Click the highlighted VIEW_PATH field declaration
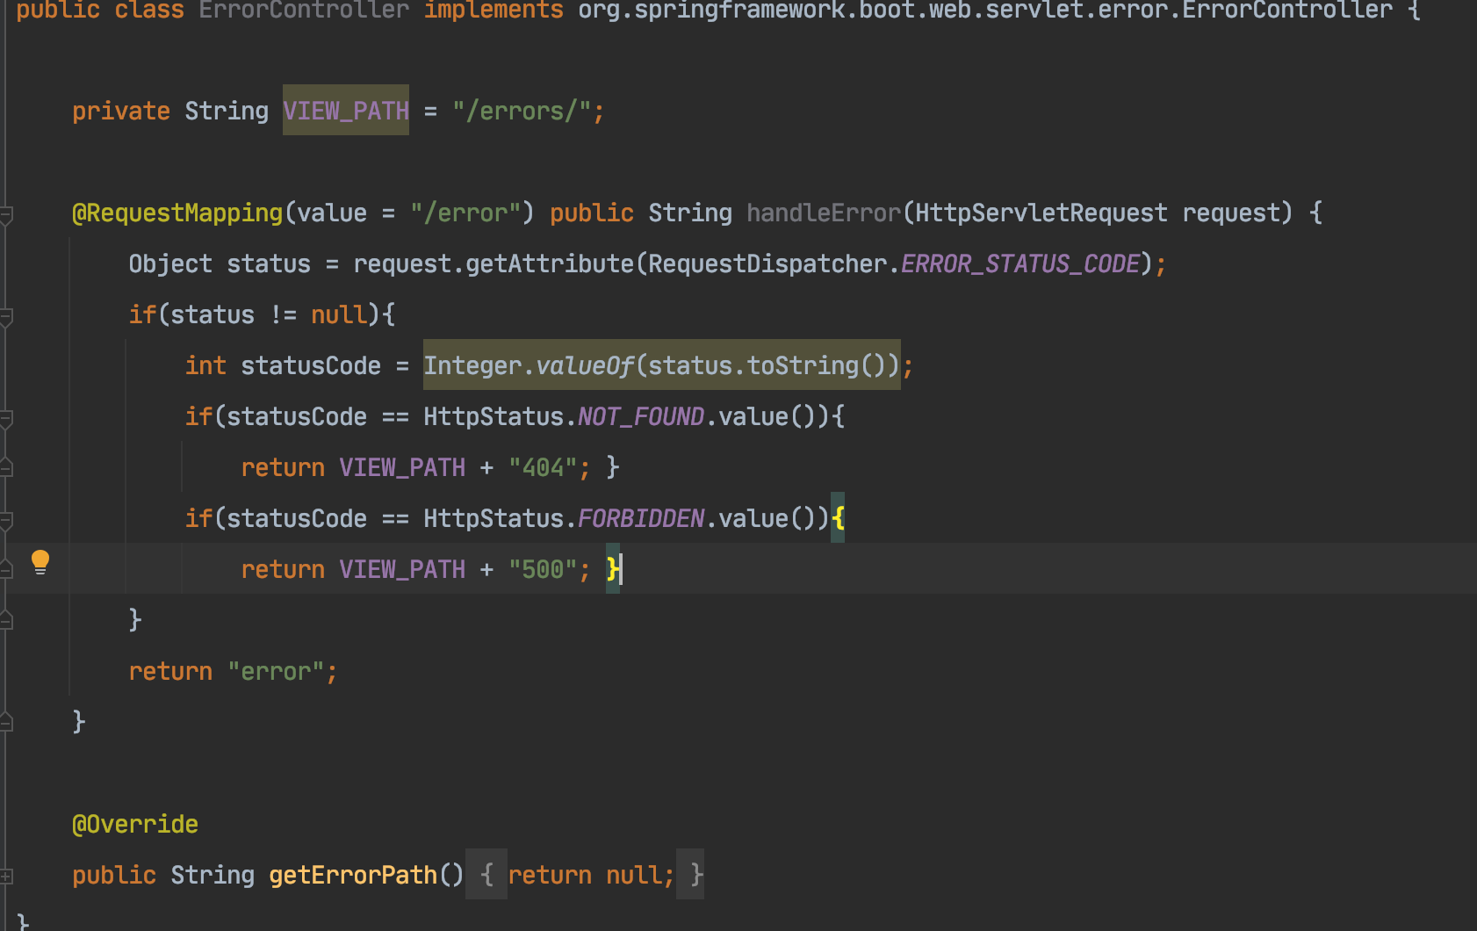This screenshot has width=1477, height=931. [x=346, y=111]
